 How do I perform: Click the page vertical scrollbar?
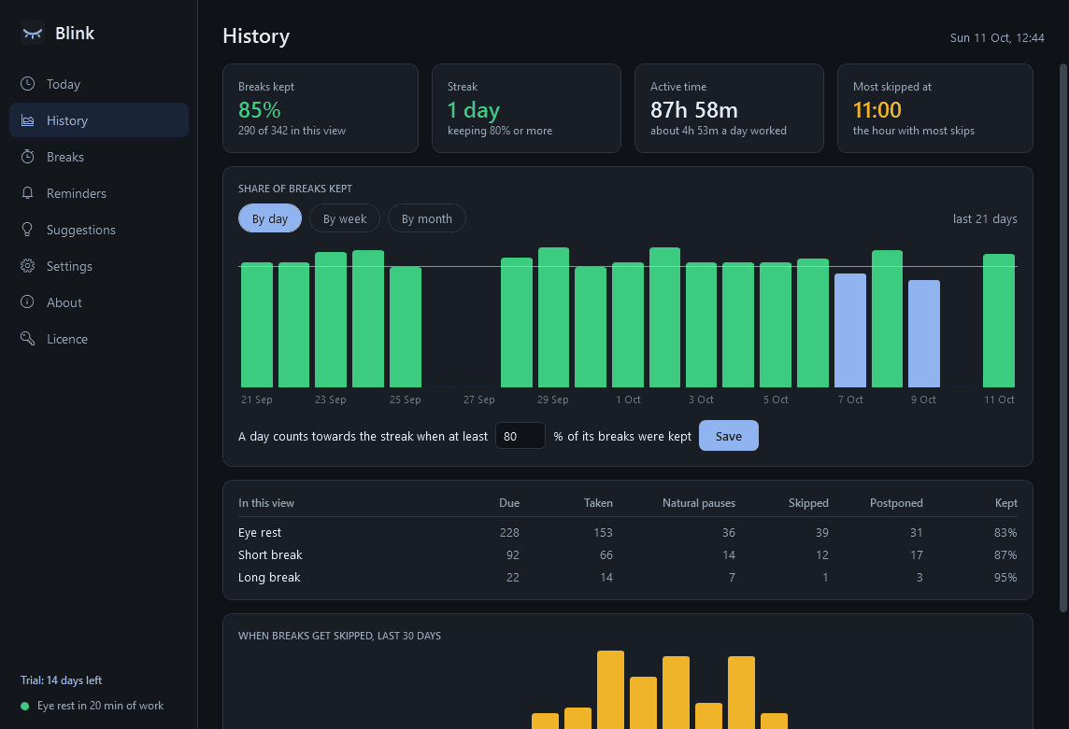pos(1062,337)
